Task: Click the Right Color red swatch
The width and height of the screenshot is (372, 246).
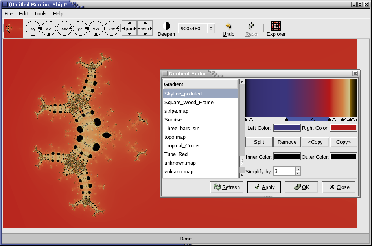Action: click(343, 128)
